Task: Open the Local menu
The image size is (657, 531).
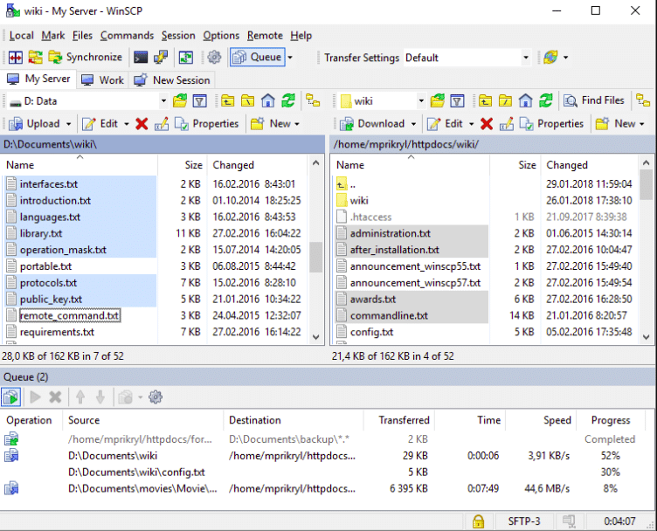Action: click(x=21, y=36)
